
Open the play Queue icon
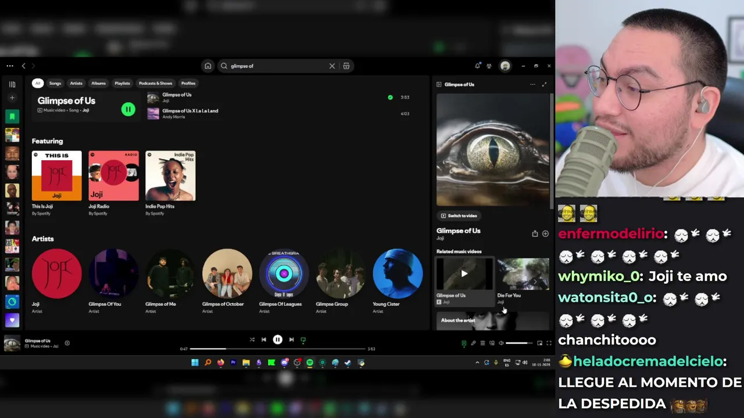(482, 343)
